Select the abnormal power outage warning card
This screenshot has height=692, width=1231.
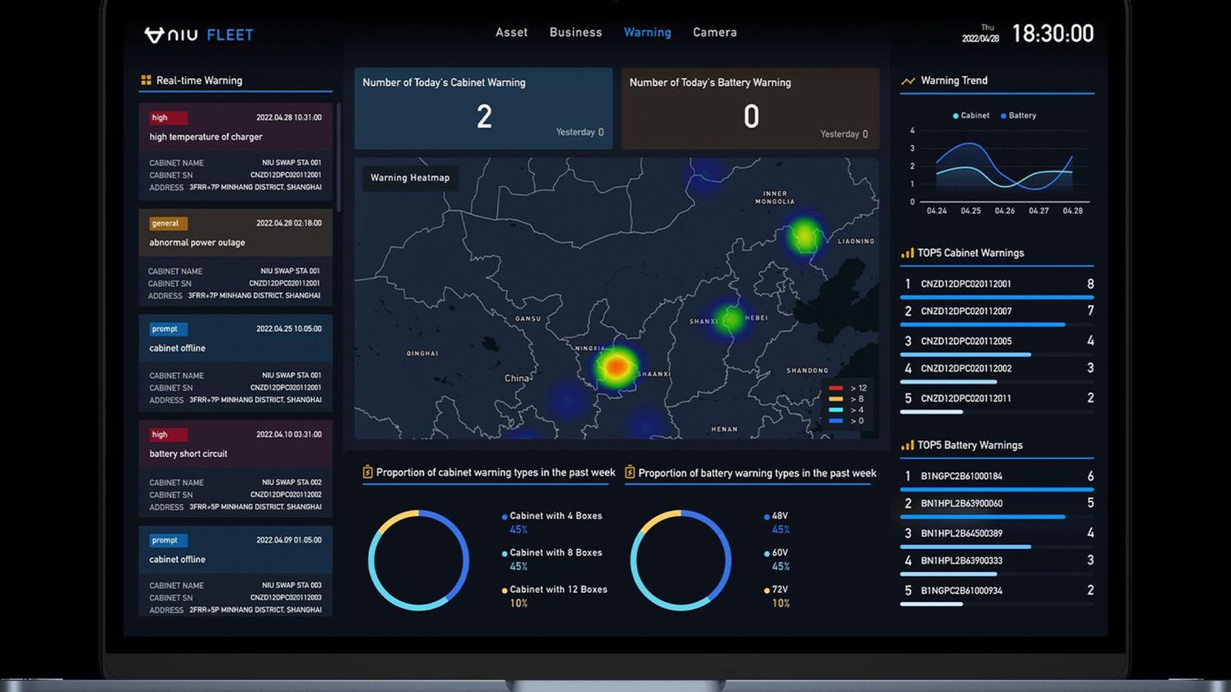(235, 242)
